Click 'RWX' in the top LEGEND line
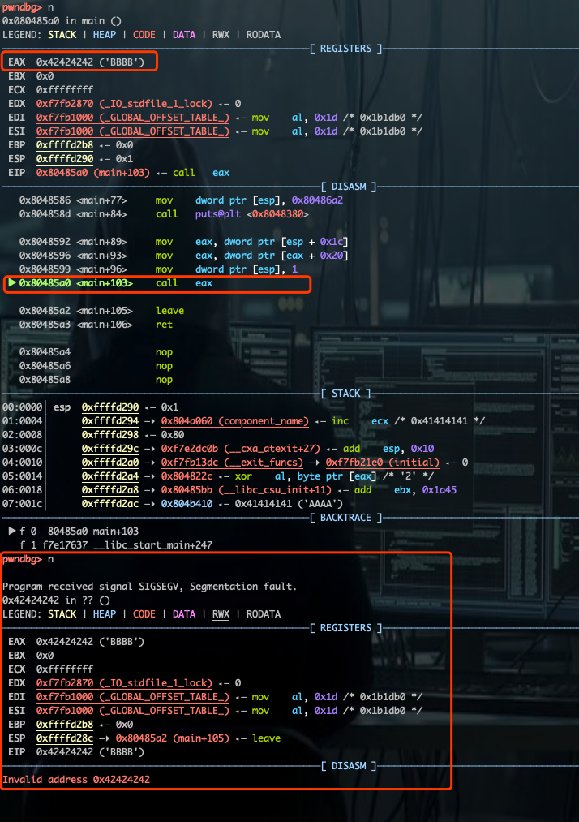This screenshot has width=579, height=822. coord(221,35)
